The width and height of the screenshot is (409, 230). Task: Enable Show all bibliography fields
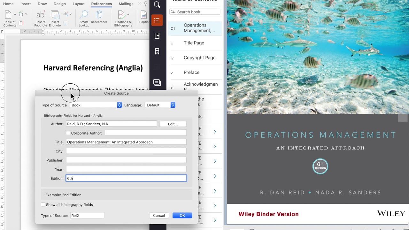click(x=43, y=204)
